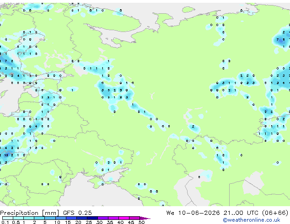The height and width of the screenshot is (224, 290).
Task: Select the 'GFS 0.25' model label
Action: (x=77, y=213)
